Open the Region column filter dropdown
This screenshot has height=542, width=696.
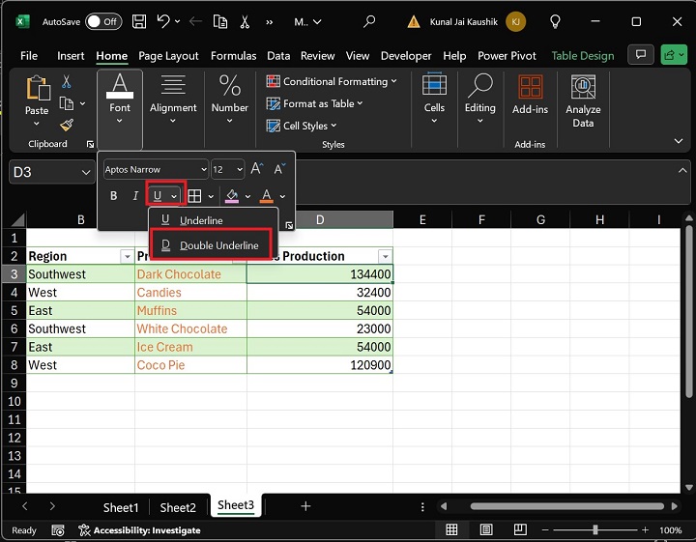pos(126,256)
